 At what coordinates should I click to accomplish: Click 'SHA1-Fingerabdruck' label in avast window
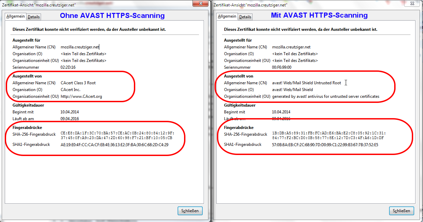pyautogui.click(x=243, y=145)
